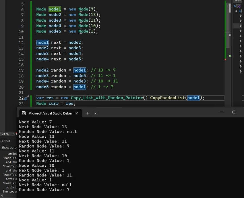Viewport: 244px width, 198px height.
Task: Click console line "Next Node Value: 13"
Action: coord(43,127)
